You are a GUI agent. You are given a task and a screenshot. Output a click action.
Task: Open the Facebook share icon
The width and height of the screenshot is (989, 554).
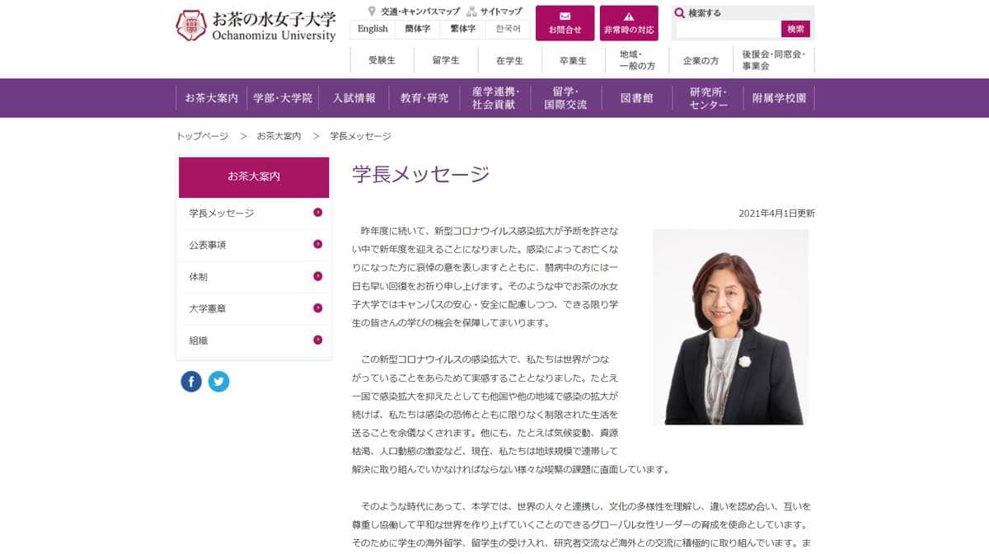tap(191, 381)
